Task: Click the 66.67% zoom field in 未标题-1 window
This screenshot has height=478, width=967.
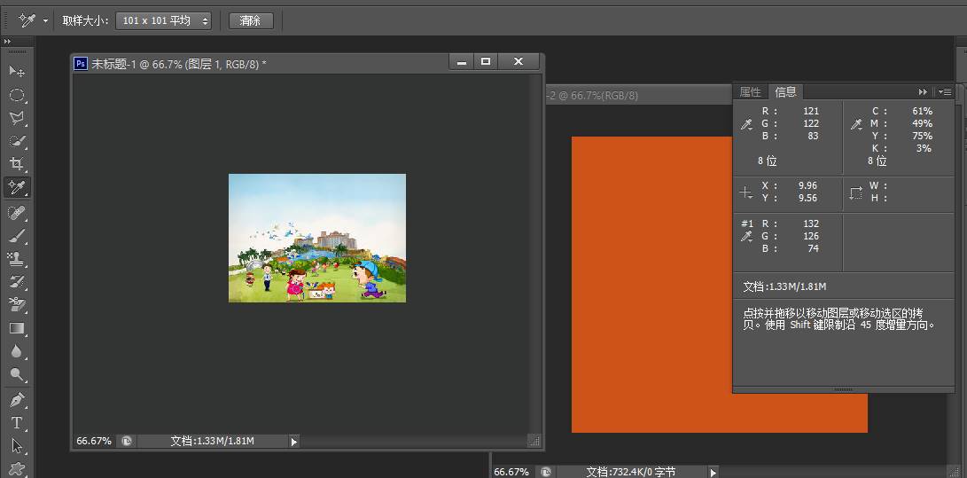Action: [94, 441]
